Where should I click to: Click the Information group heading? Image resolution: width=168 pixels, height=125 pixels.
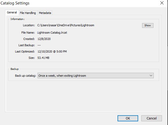[x=17, y=19]
